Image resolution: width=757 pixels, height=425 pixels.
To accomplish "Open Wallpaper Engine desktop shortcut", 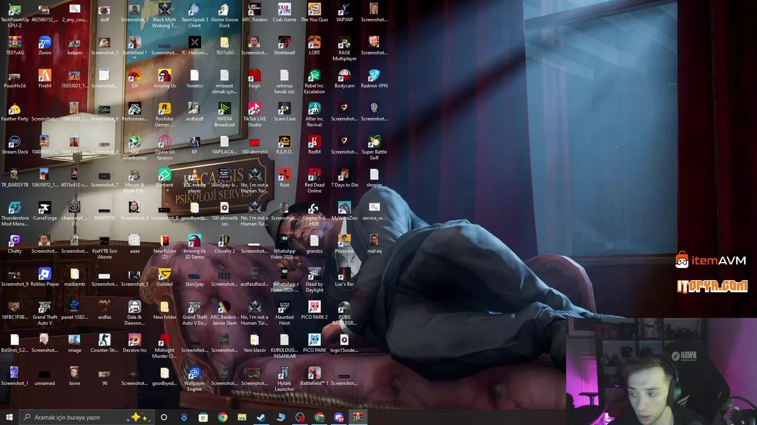I will (x=195, y=379).
